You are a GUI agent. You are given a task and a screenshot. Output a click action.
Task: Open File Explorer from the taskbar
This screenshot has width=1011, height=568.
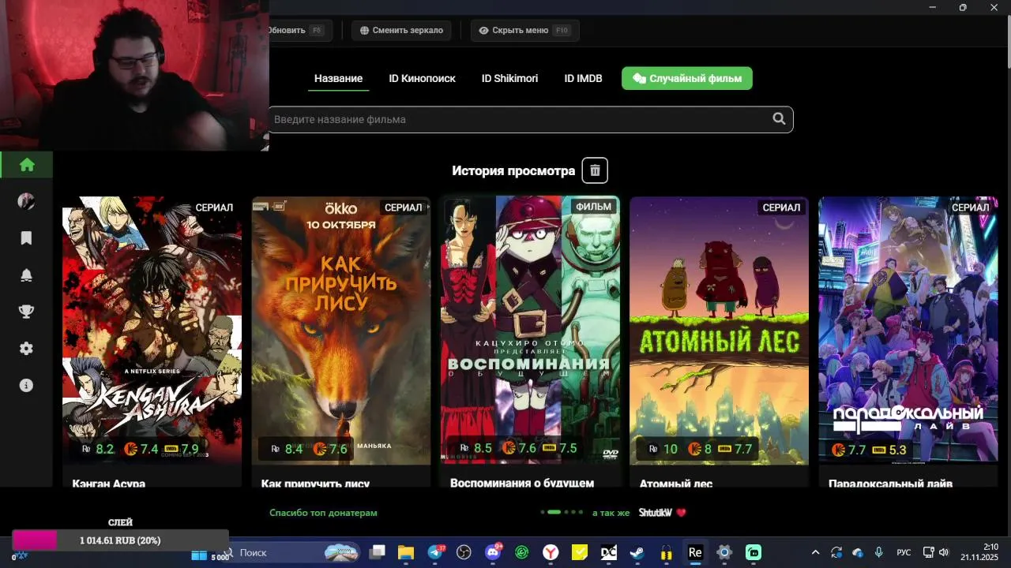tap(406, 552)
